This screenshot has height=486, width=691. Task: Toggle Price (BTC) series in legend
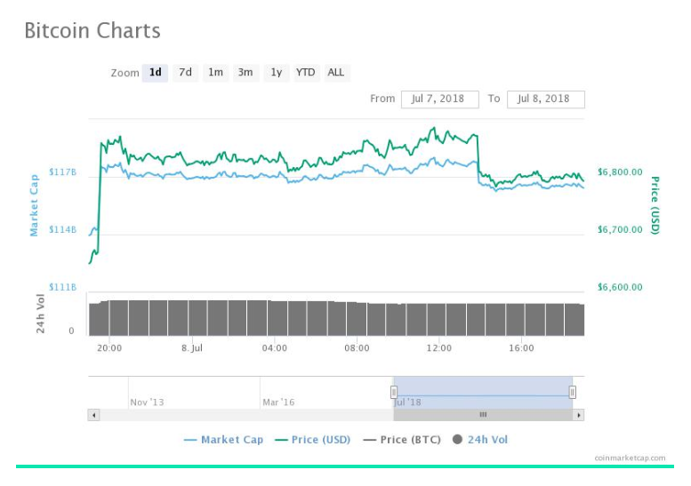404,440
